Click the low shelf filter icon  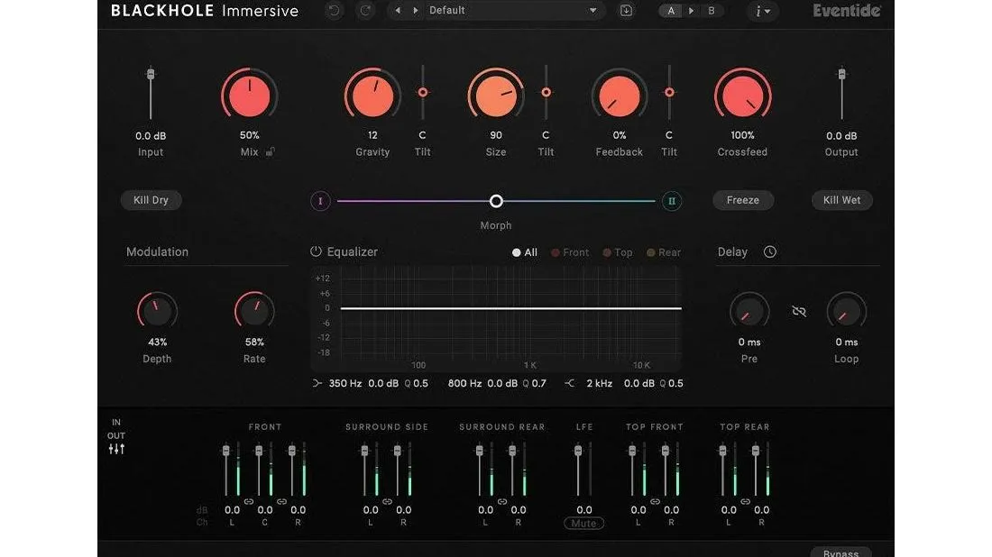[317, 383]
